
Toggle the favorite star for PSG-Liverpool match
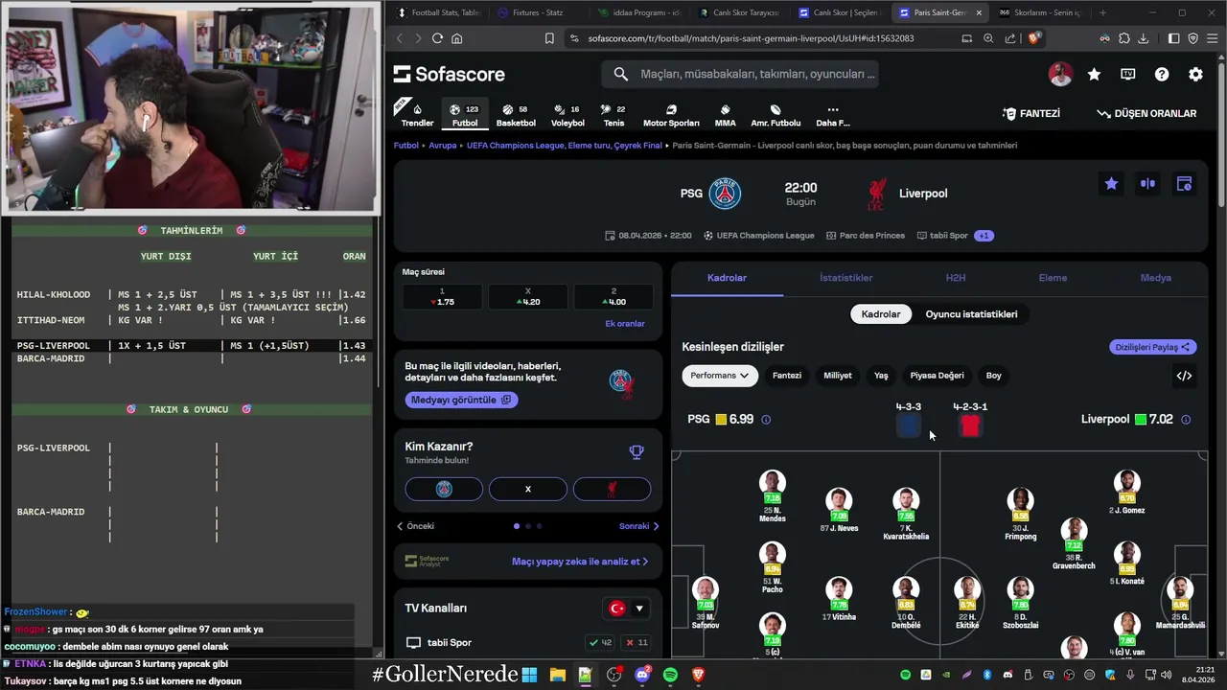[x=1111, y=184]
